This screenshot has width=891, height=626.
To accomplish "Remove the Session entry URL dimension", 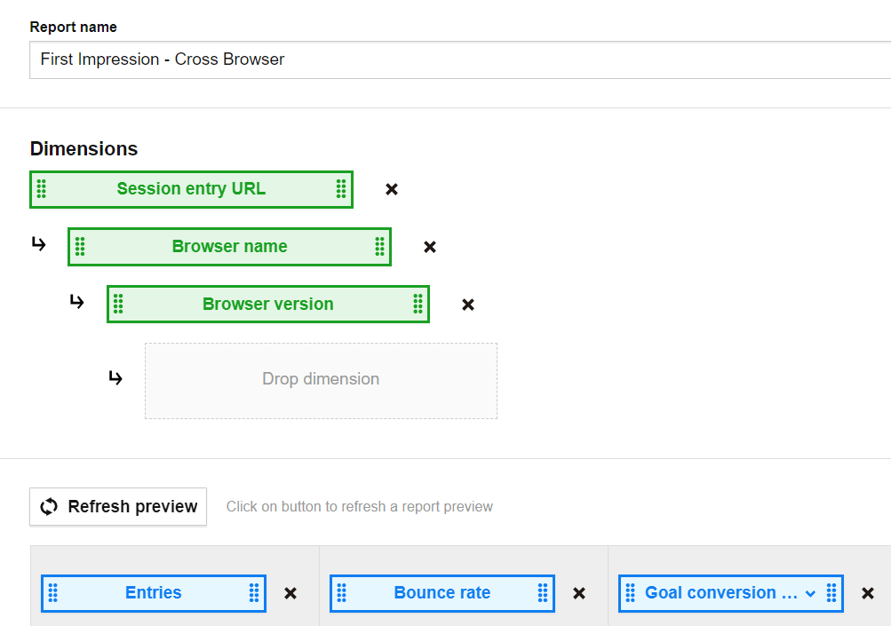I will click(392, 189).
